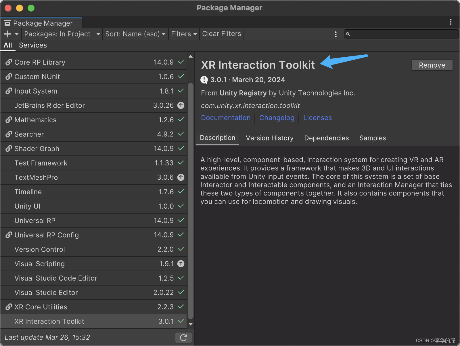Select the Visual Studio Code Editor package

coord(93,278)
